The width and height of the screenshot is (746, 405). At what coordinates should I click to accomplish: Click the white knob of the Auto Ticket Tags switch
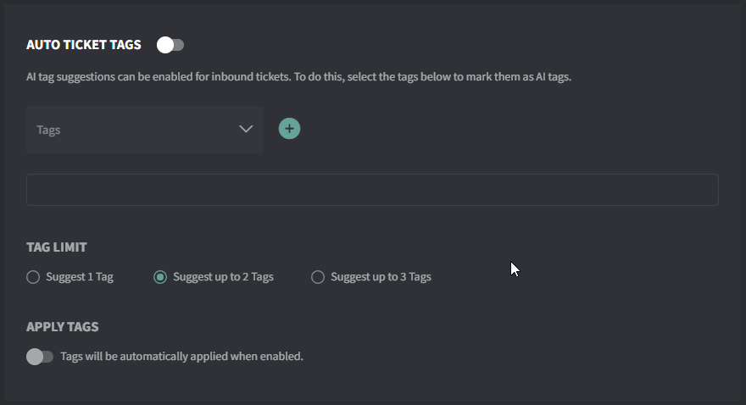(x=165, y=45)
